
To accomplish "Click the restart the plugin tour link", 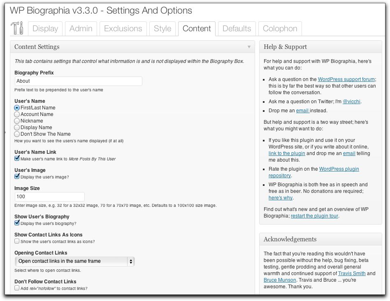I will click(x=315, y=216).
